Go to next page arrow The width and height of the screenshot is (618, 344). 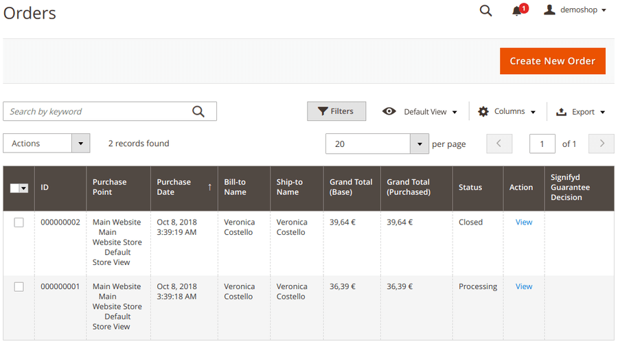click(602, 144)
